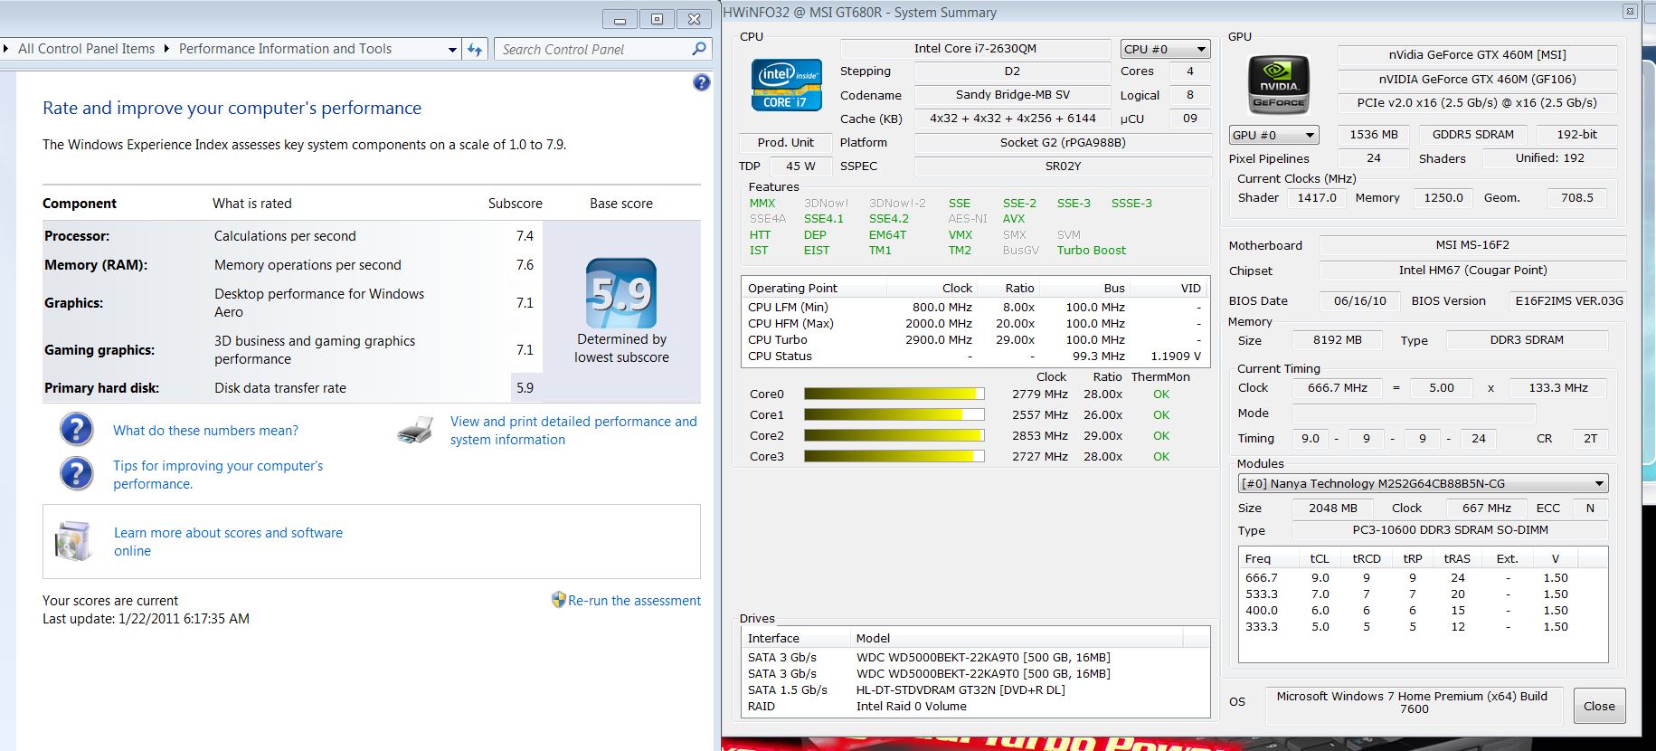Click the printer icon beside the print link
The image size is (1656, 751).
click(x=415, y=431)
